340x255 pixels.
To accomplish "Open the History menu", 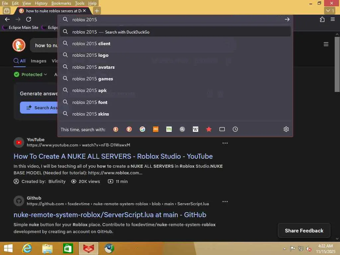I will pos(41,3).
